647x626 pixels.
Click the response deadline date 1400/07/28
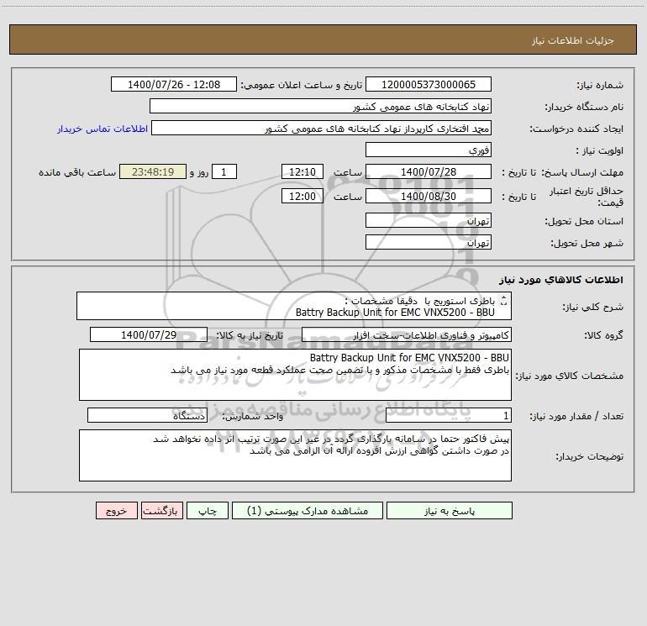tap(429, 171)
